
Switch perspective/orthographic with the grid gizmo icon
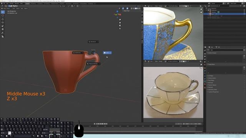pyautogui.click(x=120, y=28)
